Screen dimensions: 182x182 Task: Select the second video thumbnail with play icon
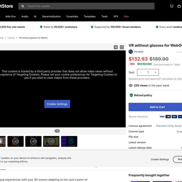click(x=34, y=141)
